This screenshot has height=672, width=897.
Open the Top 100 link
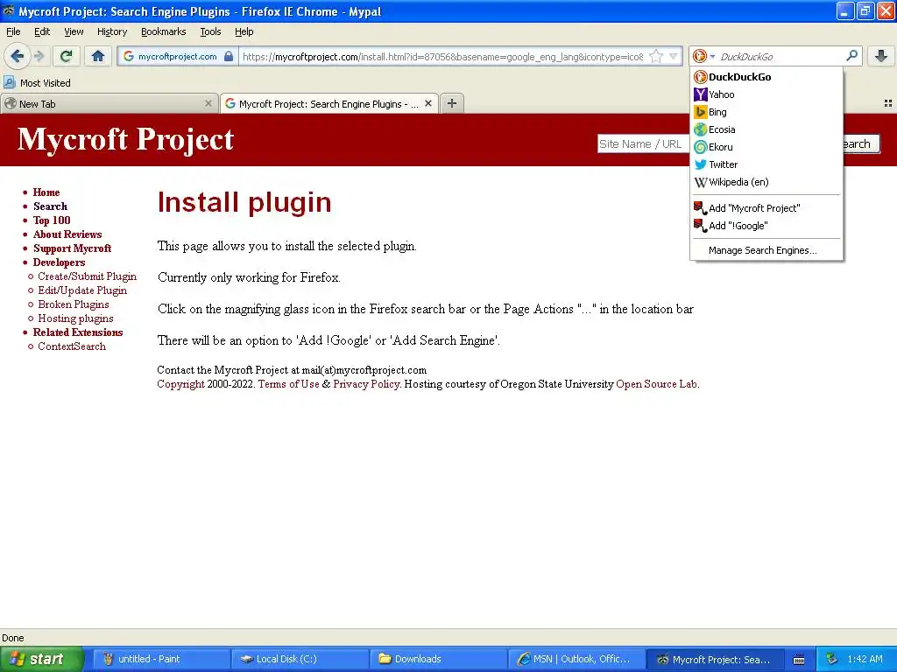[x=52, y=220]
